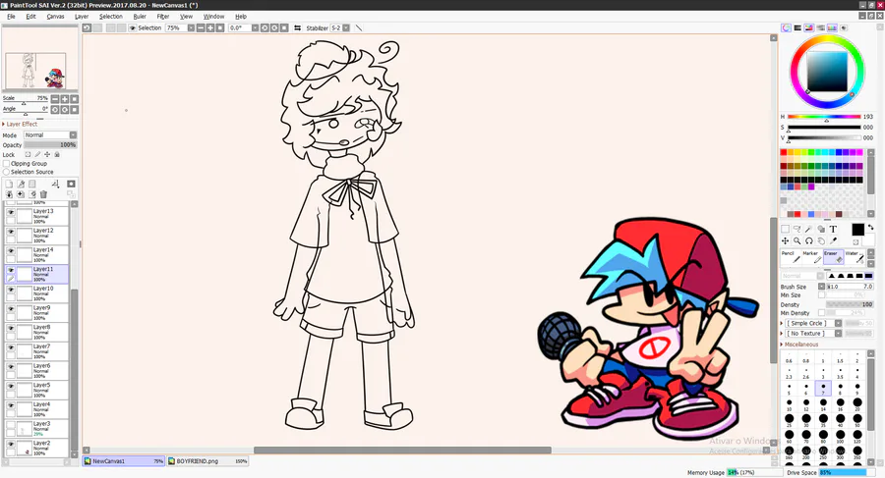Zoom out using toolbar minus button
This screenshot has width=885, height=478.
click(x=201, y=27)
